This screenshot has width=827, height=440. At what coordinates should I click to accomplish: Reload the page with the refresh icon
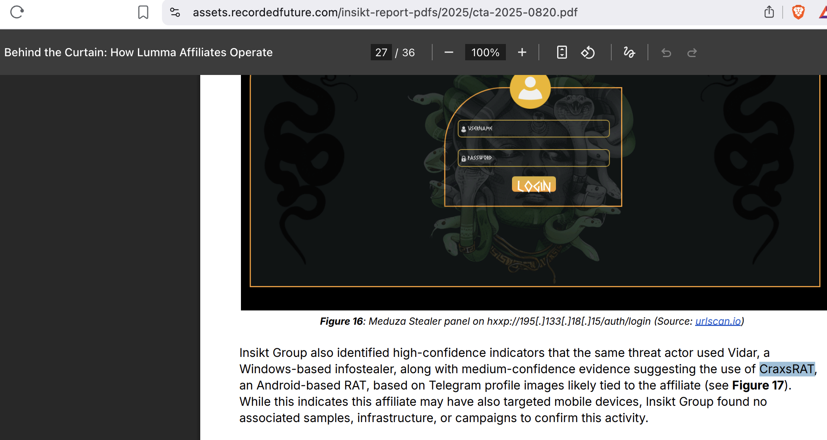pyautogui.click(x=17, y=12)
